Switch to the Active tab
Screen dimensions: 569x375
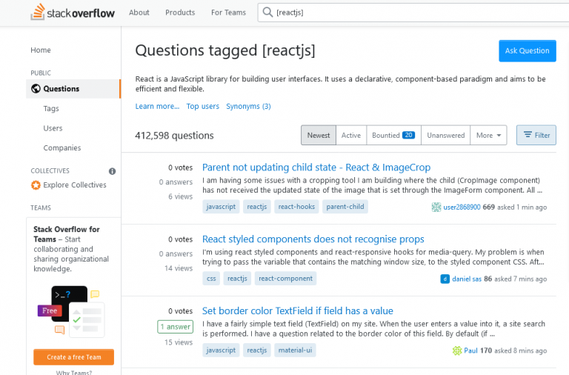[351, 135]
